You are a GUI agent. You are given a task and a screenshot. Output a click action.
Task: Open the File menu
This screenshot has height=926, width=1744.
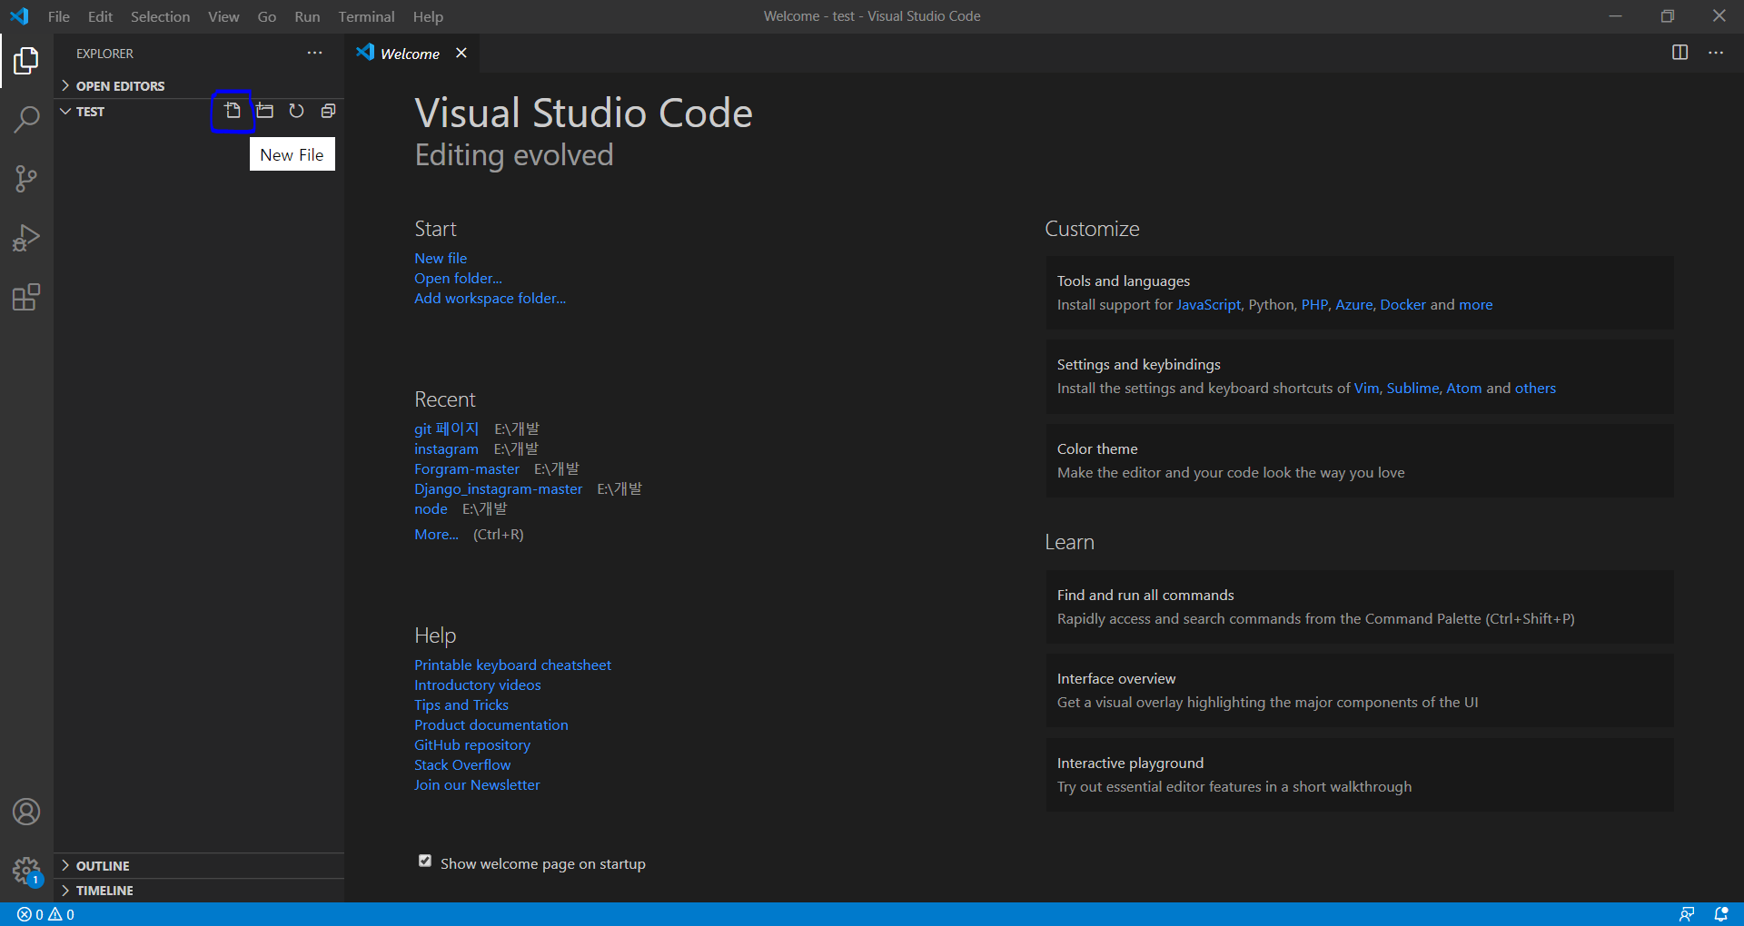coord(59,16)
